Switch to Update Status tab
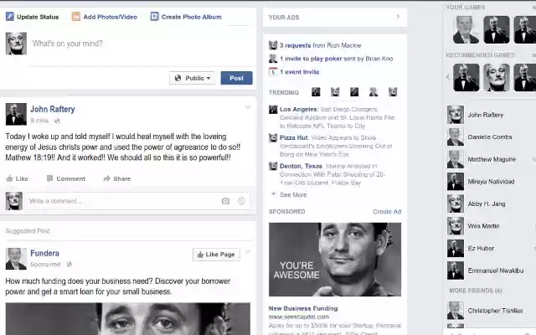The height and width of the screenshot is (335, 536). (33, 17)
